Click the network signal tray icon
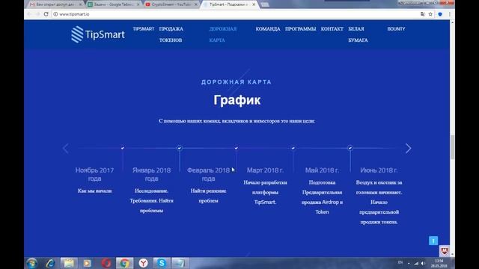 [x=416, y=263]
